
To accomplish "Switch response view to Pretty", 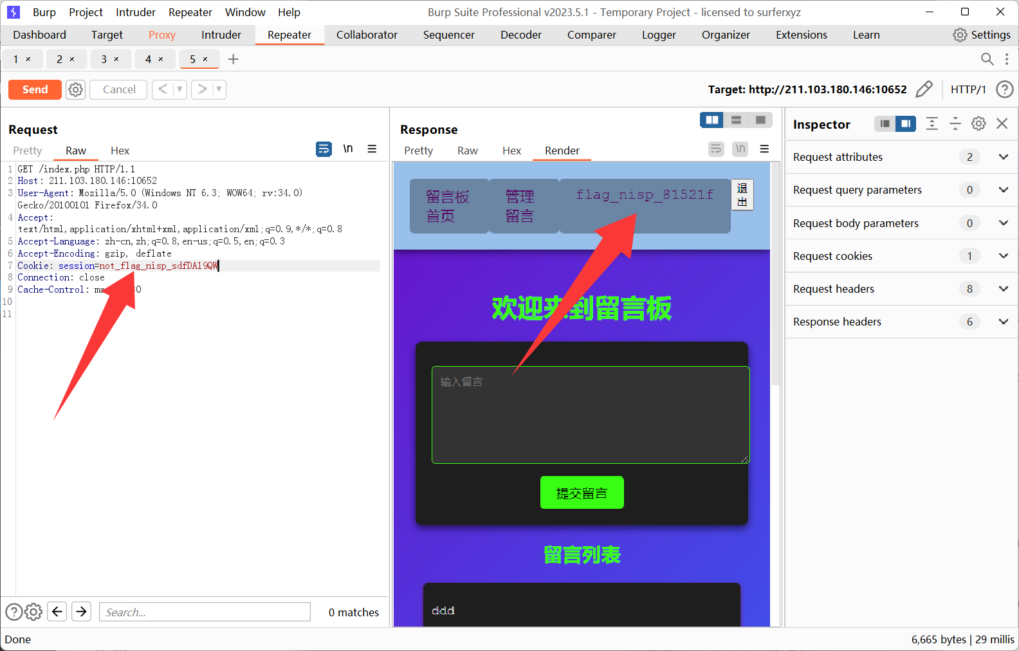I will [419, 151].
